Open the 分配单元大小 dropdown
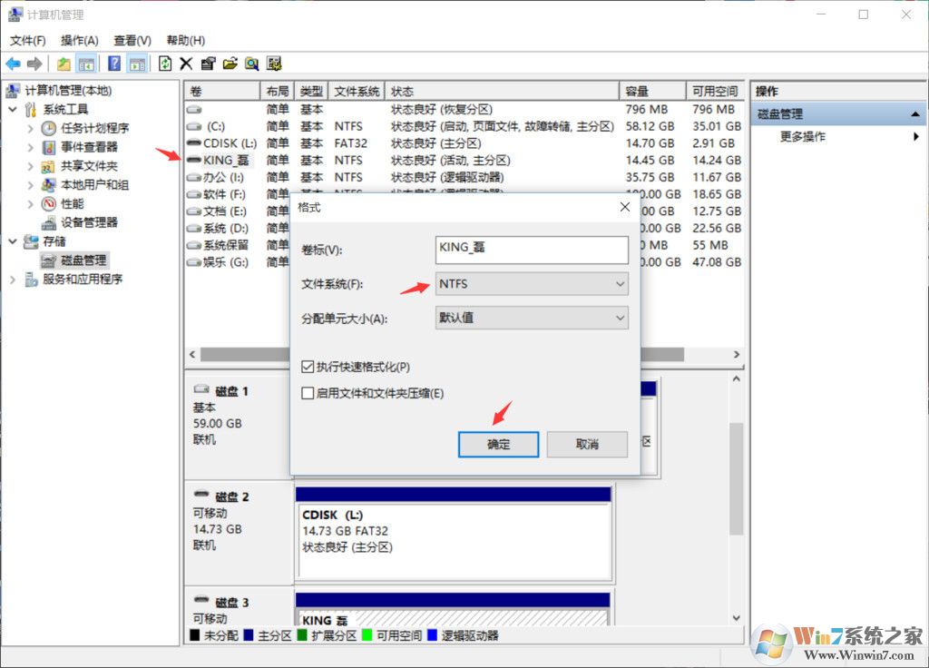 532,318
